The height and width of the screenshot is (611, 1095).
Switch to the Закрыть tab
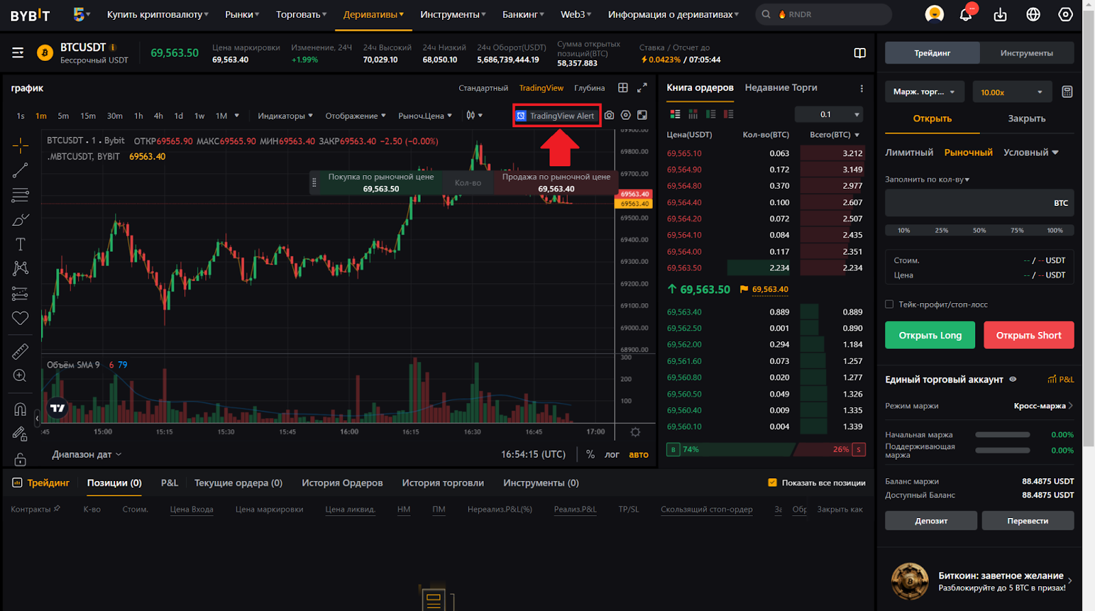[1027, 118]
